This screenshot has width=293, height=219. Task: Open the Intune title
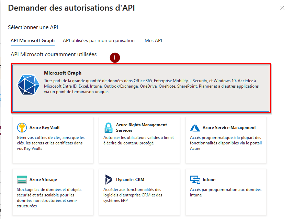pos(209,180)
